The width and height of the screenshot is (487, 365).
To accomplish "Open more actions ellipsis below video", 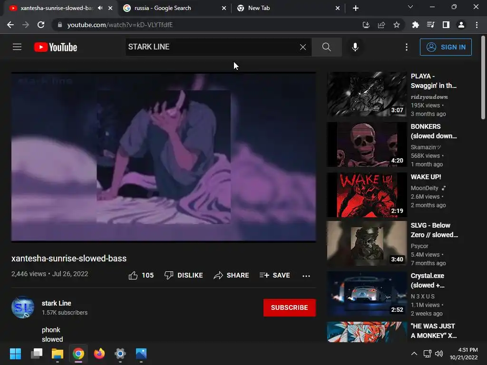I will pyautogui.click(x=306, y=276).
